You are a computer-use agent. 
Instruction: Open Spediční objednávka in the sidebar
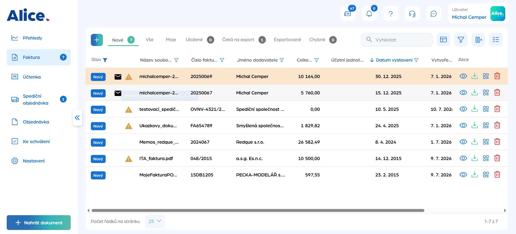pyautogui.click(x=39, y=100)
